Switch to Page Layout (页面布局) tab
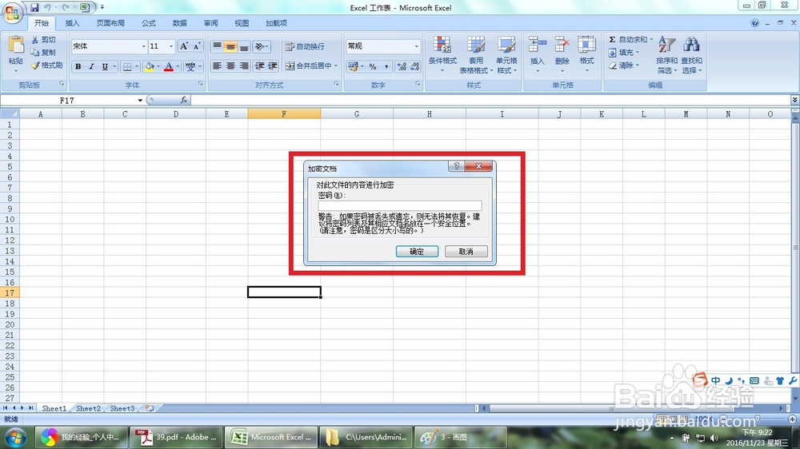Viewport: 800px width, 449px height. point(110,23)
